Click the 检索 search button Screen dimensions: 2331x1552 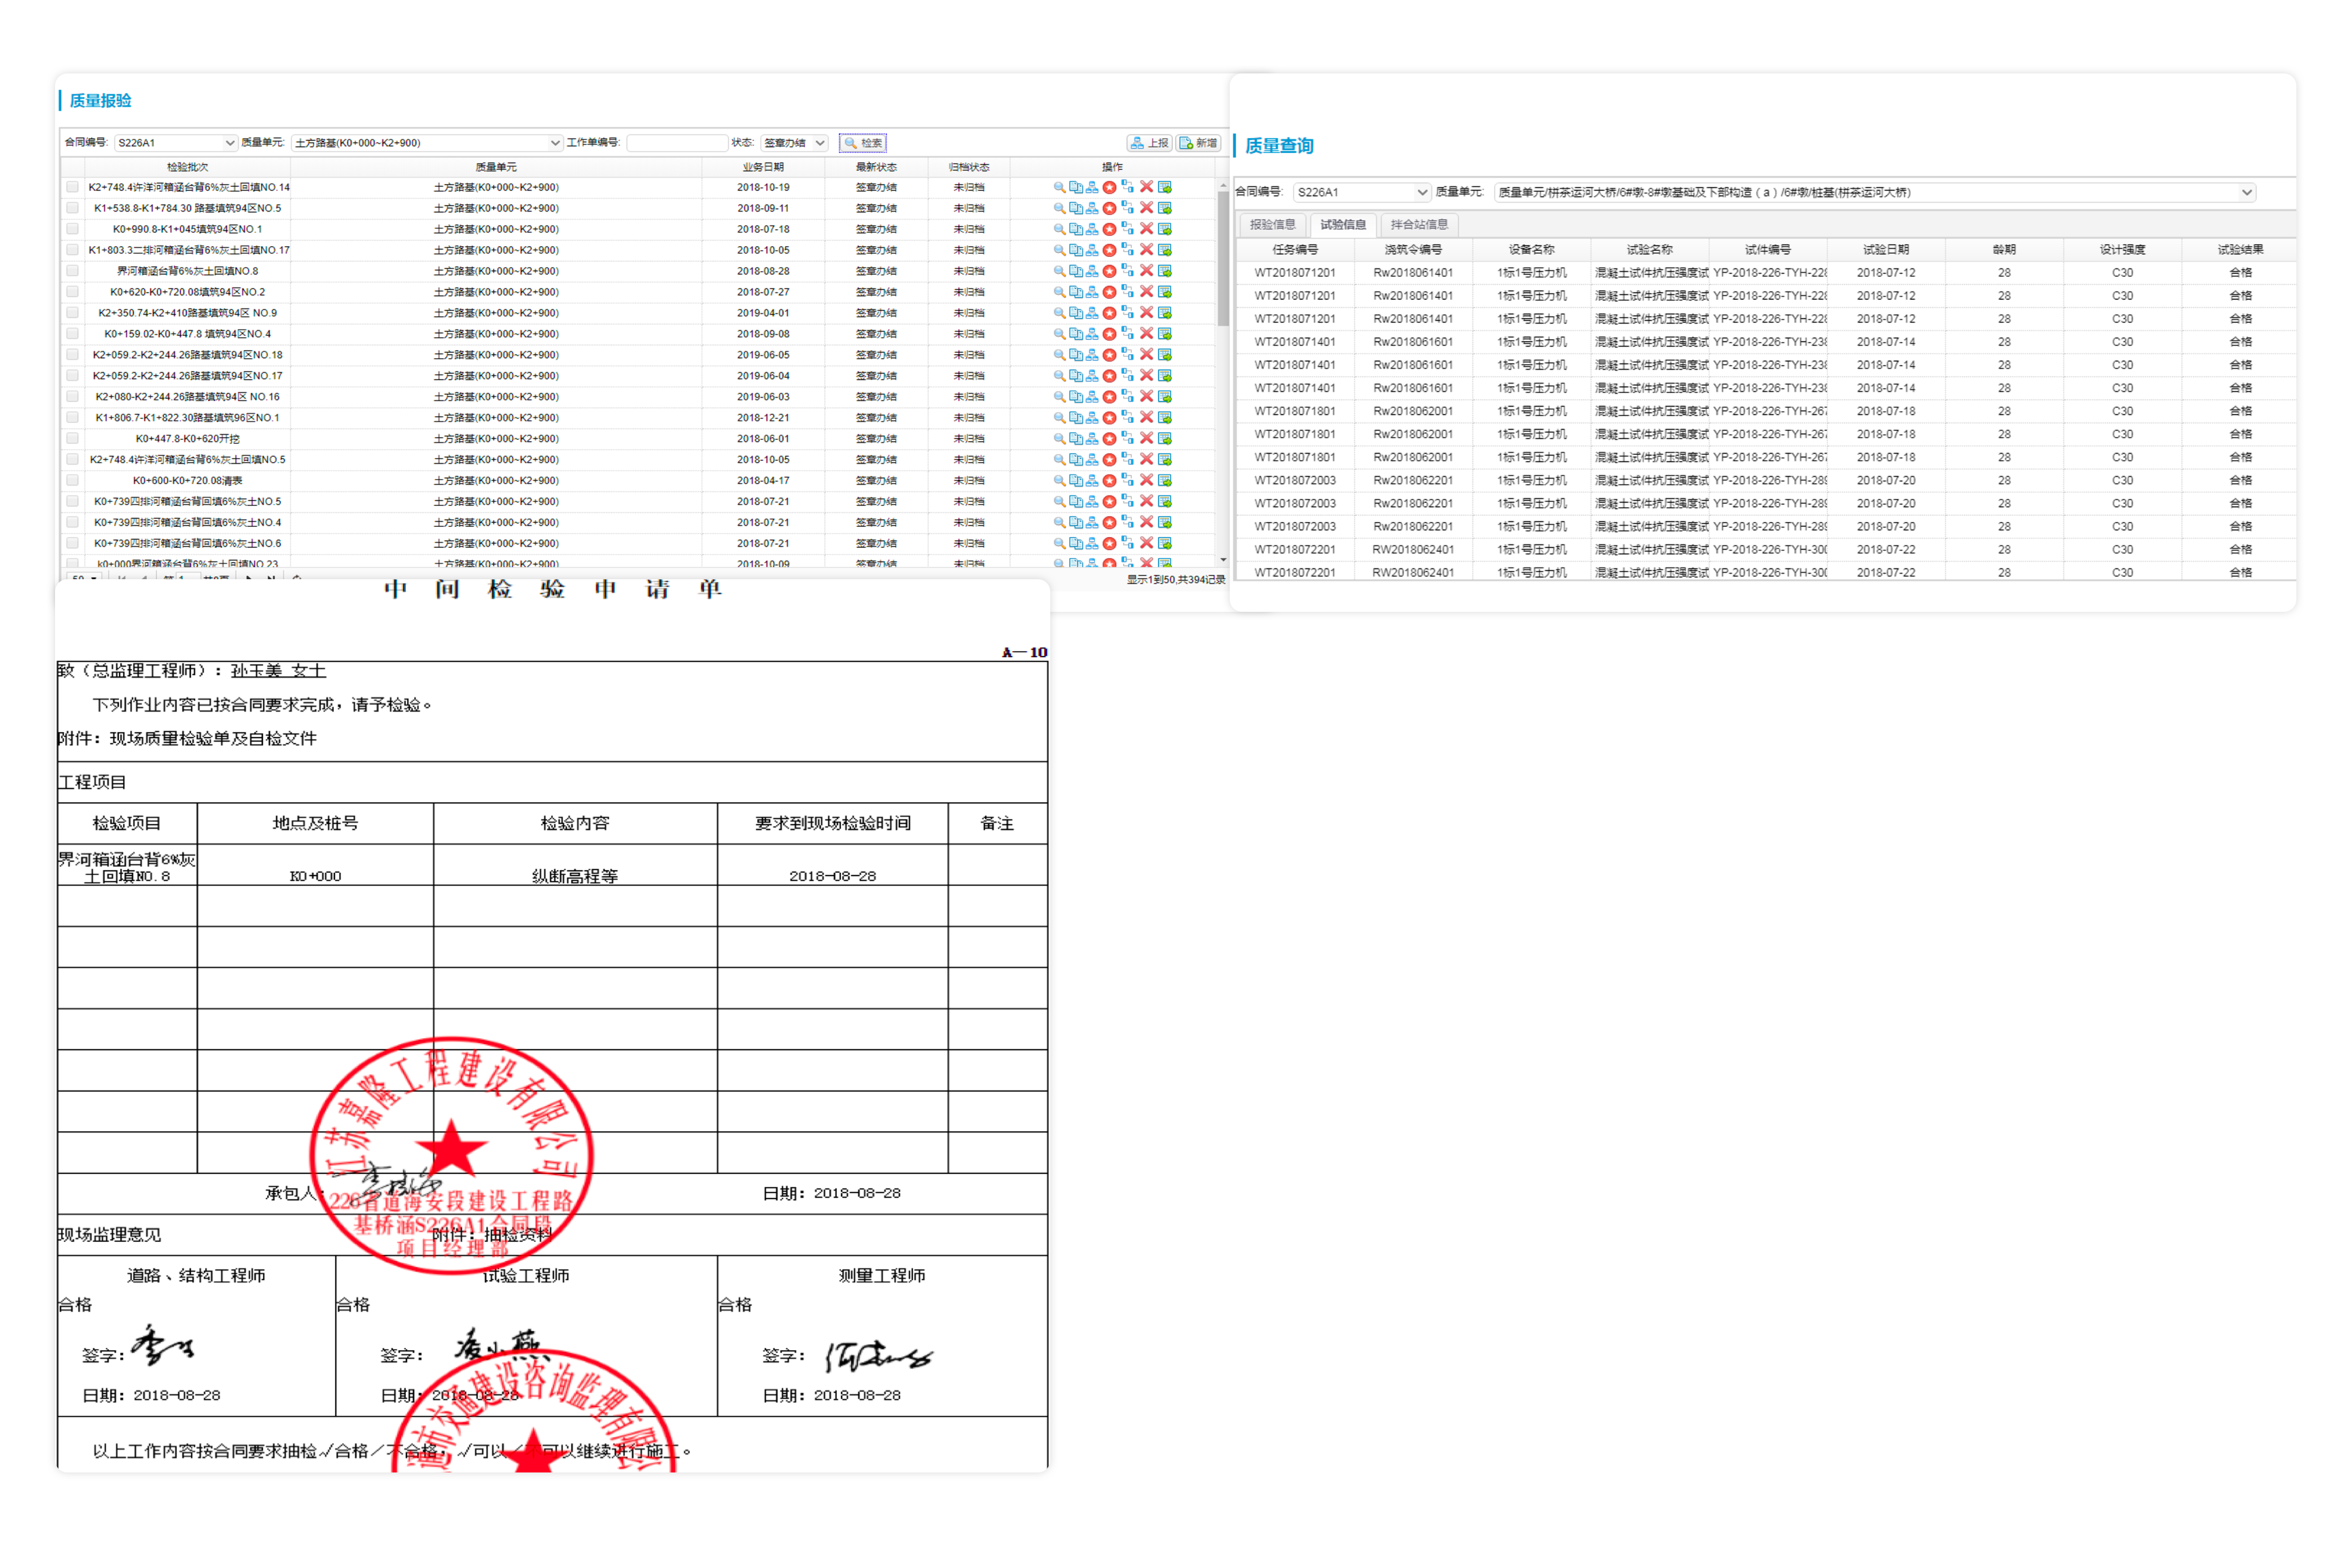click(x=862, y=143)
